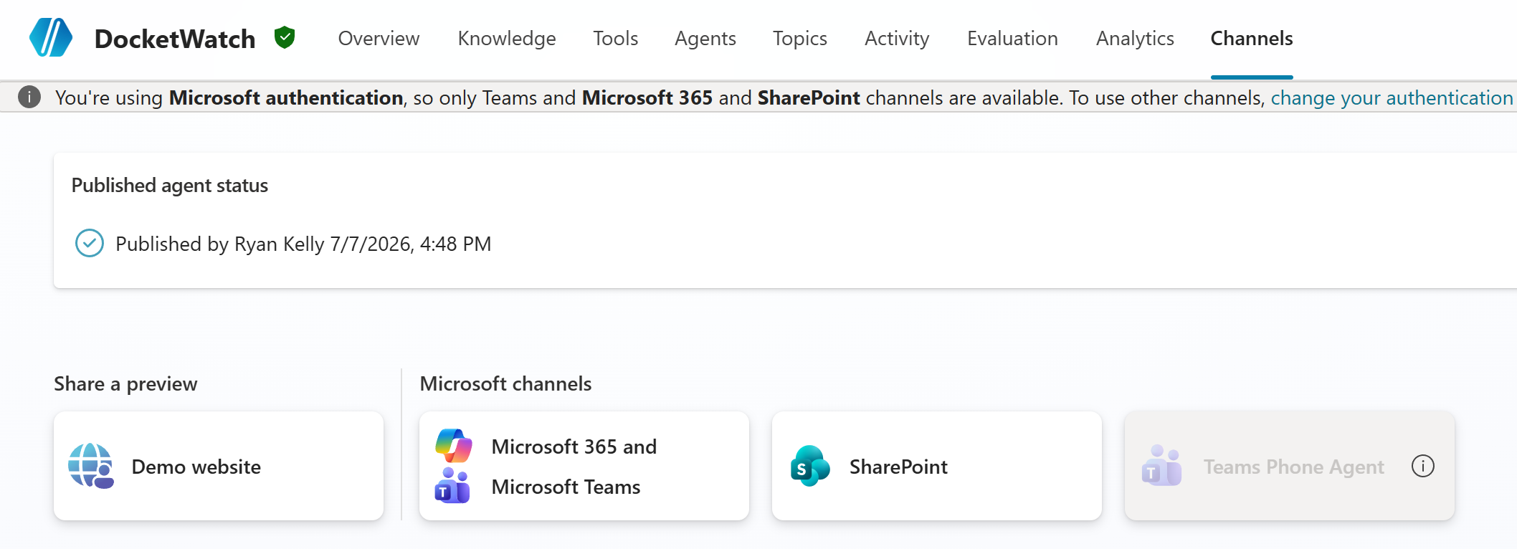The image size is (1517, 549).
Task: Open the Evaluation tab
Action: tap(1012, 38)
